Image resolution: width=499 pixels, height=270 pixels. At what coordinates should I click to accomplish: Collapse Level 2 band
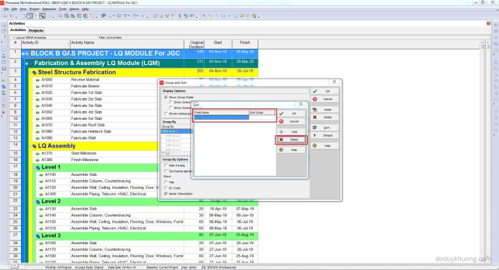[x=34, y=202]
